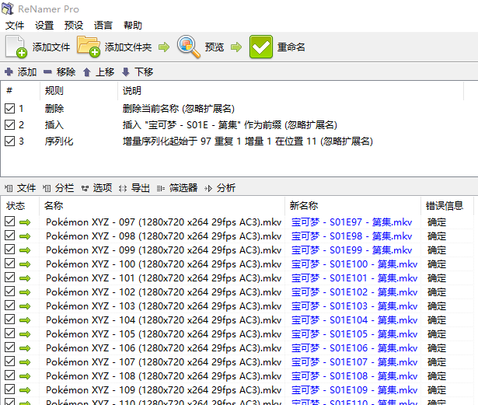Select file Pokémon XYZ - 104 (1280x720 x264 29fps AC3).mkv
The image size is (478, 405).
click(x=164, y=320)
